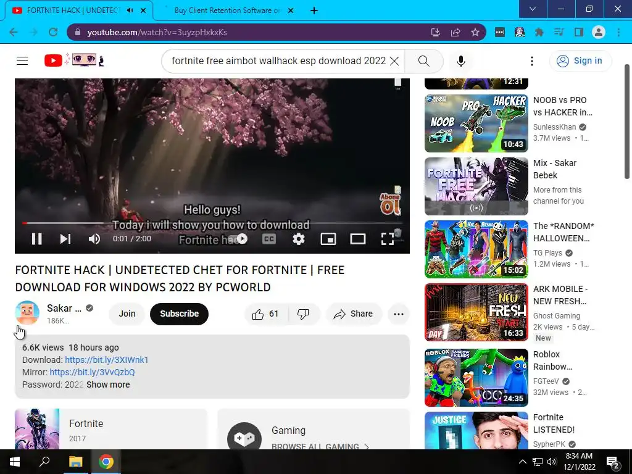Enable miniplayer mode
The width and height of the screenshot is (632, 474).
pyautogui.click(x=328, y=239)
